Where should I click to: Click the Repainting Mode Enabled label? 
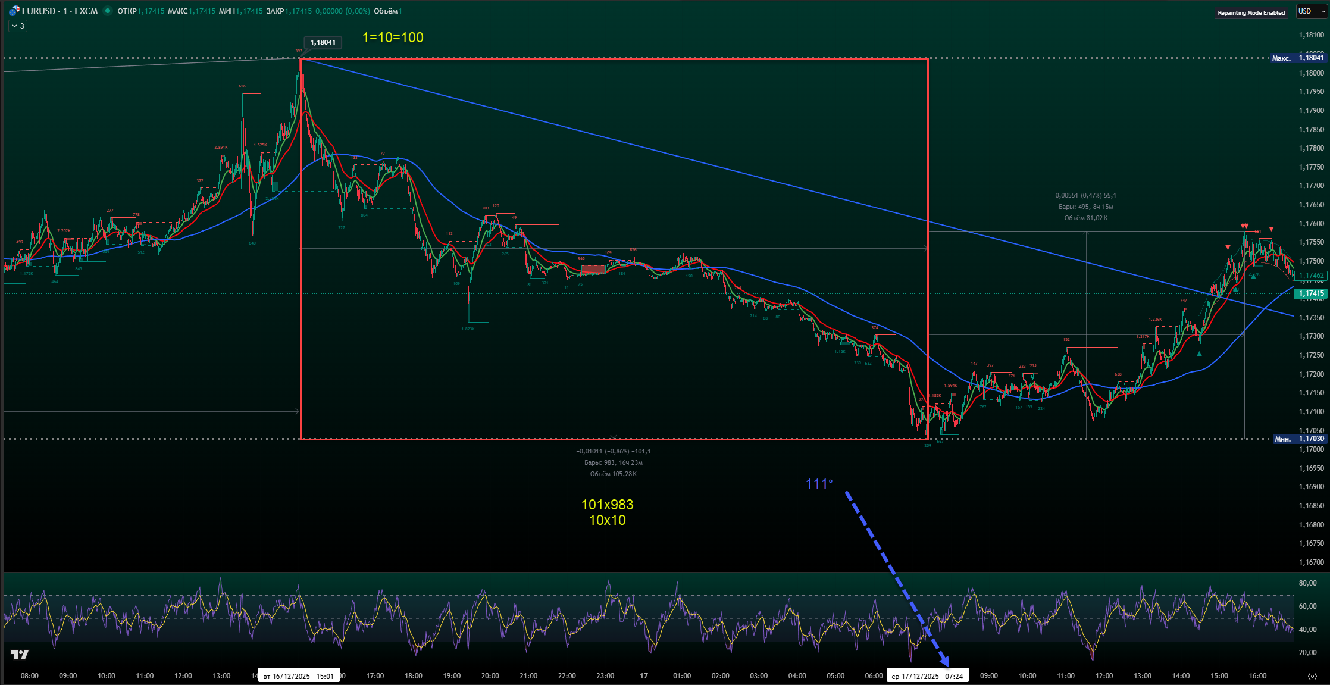(1251, 12)
